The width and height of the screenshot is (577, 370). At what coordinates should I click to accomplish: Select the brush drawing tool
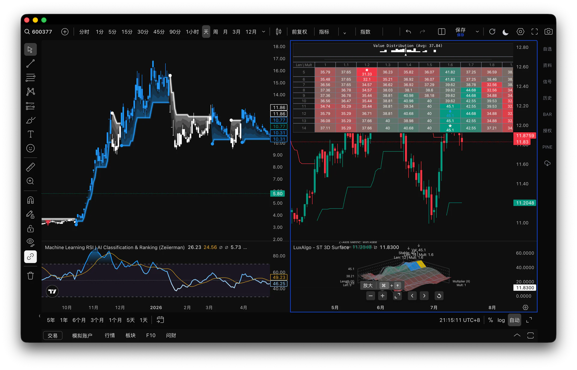pyautogui.click(x=30, y=120)
